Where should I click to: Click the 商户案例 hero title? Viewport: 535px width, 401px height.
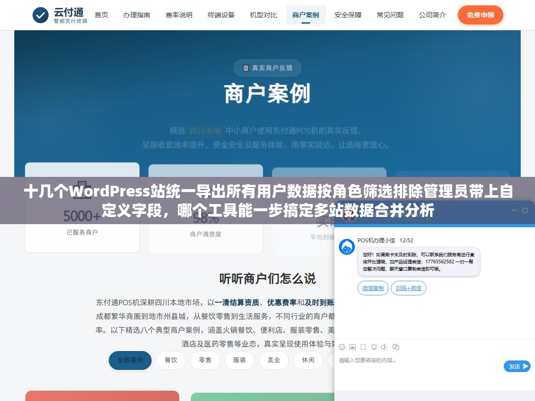[x=267, y=94]
